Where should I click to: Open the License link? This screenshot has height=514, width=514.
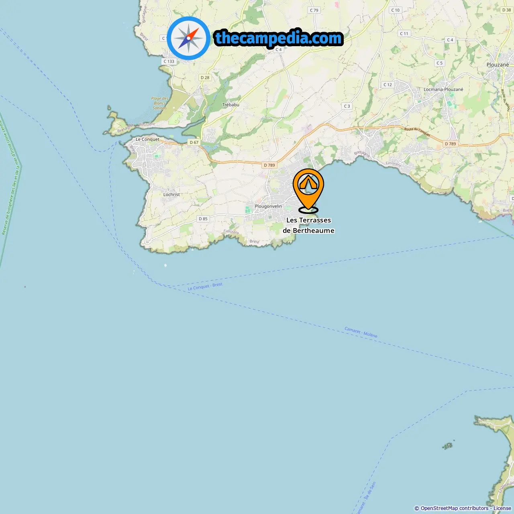[x=502, y=508]
